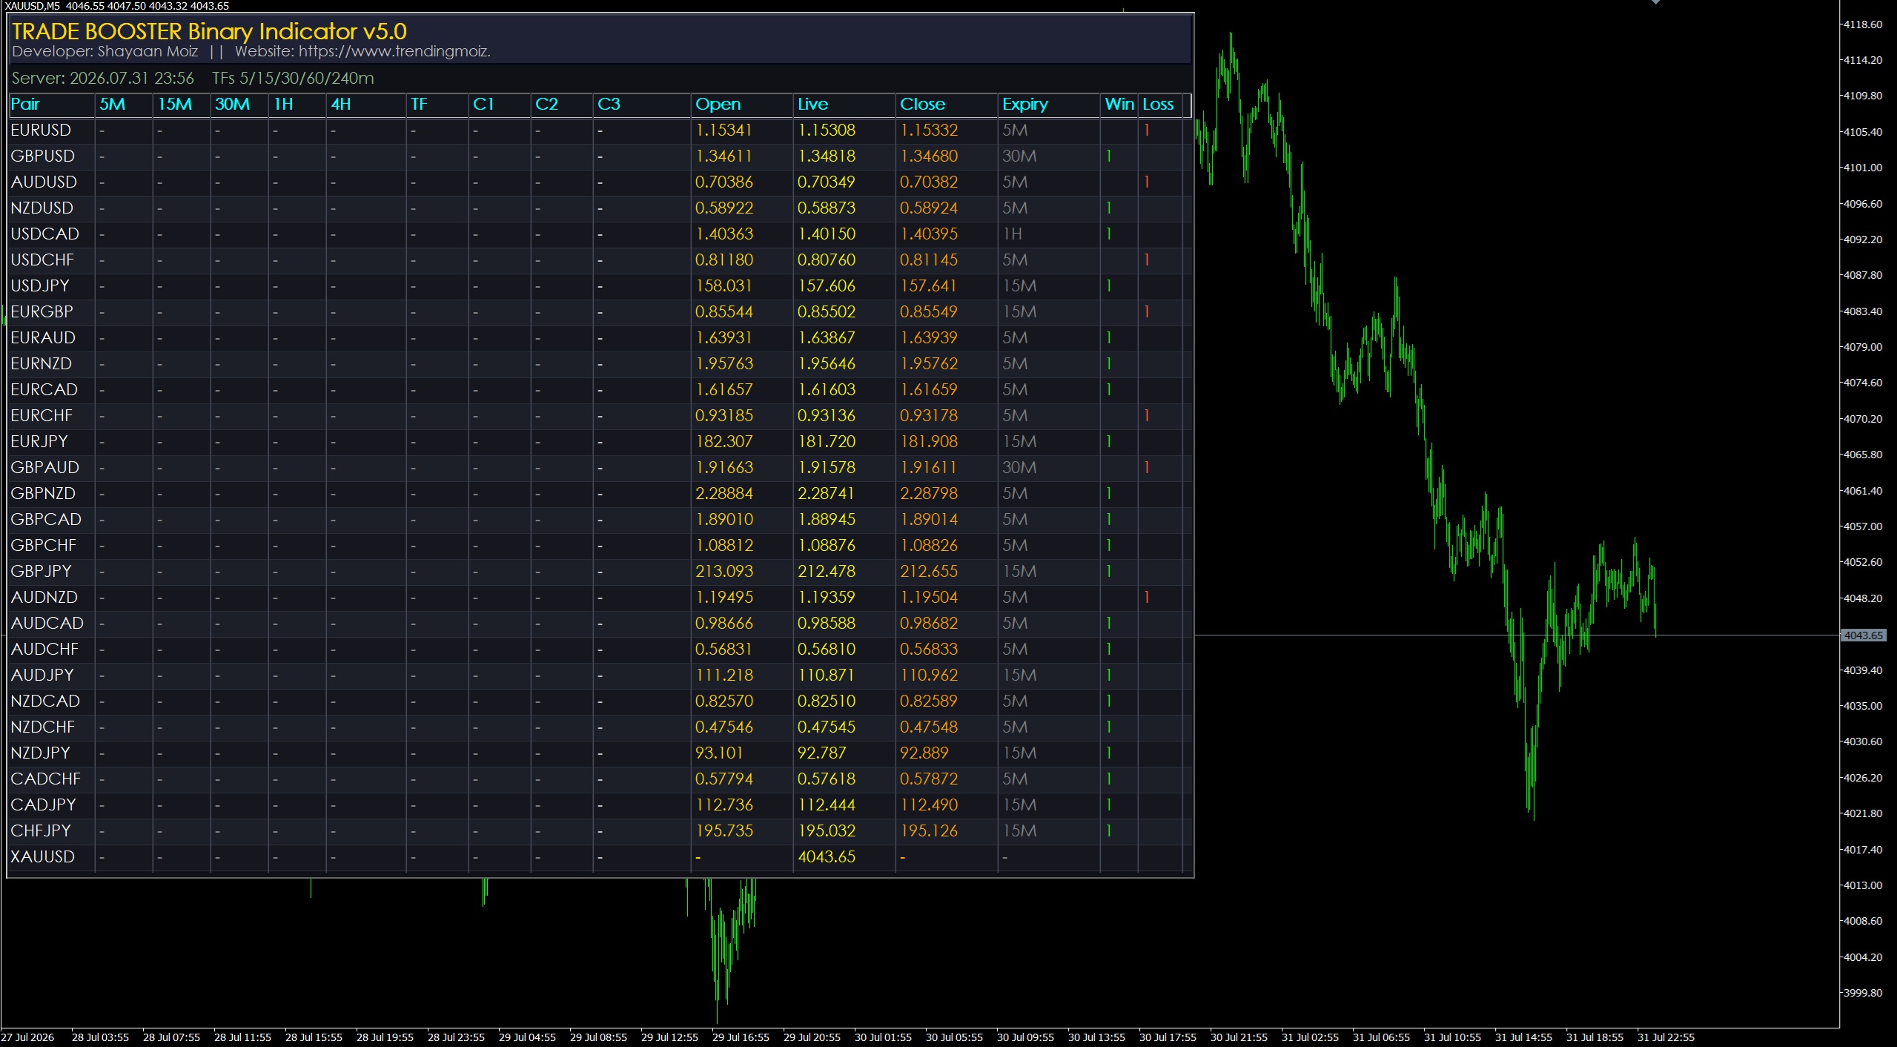Click the 30M column header
The height and width of the screenshot is (1047, 1897).
(x=232, y=104)
